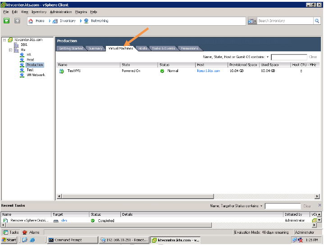Click the Inventory icon in the breadcrumb
This screenshot has height=245, width=324.
coord(55,21)
